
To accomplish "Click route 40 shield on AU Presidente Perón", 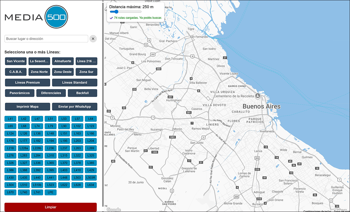I will 113,161.
